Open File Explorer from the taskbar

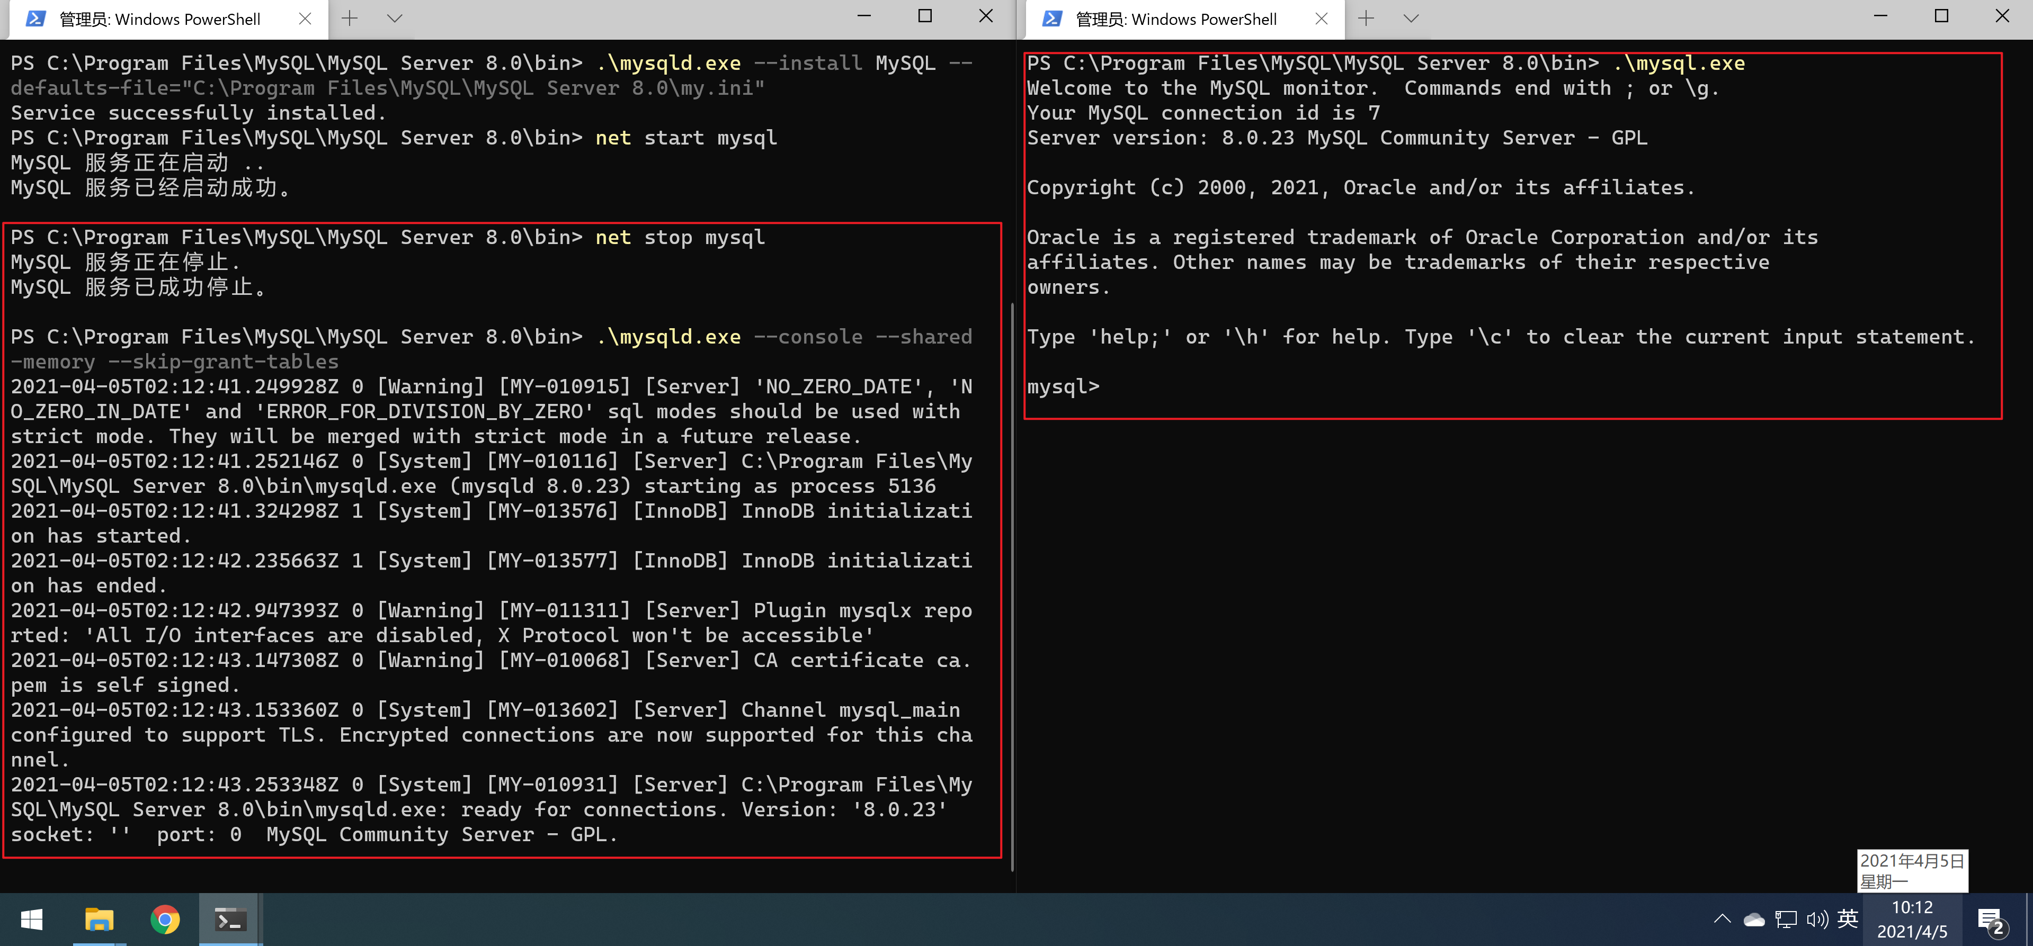[99, 920]
